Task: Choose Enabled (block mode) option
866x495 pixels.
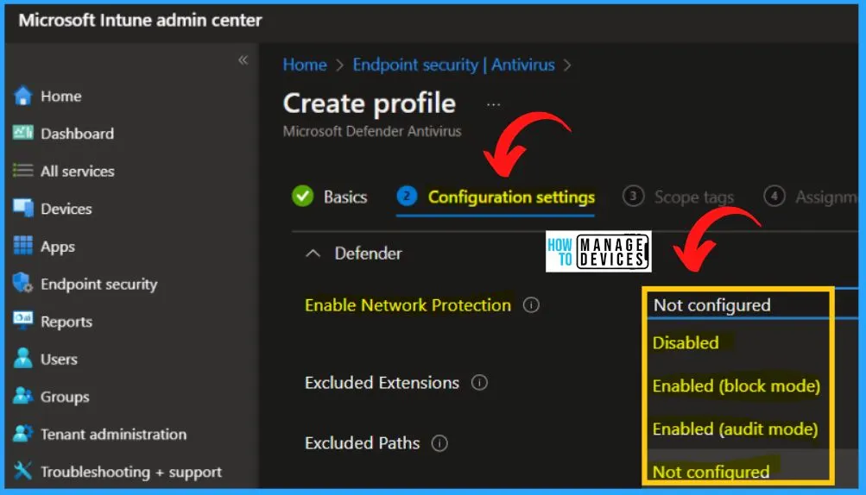Action: 736,385
